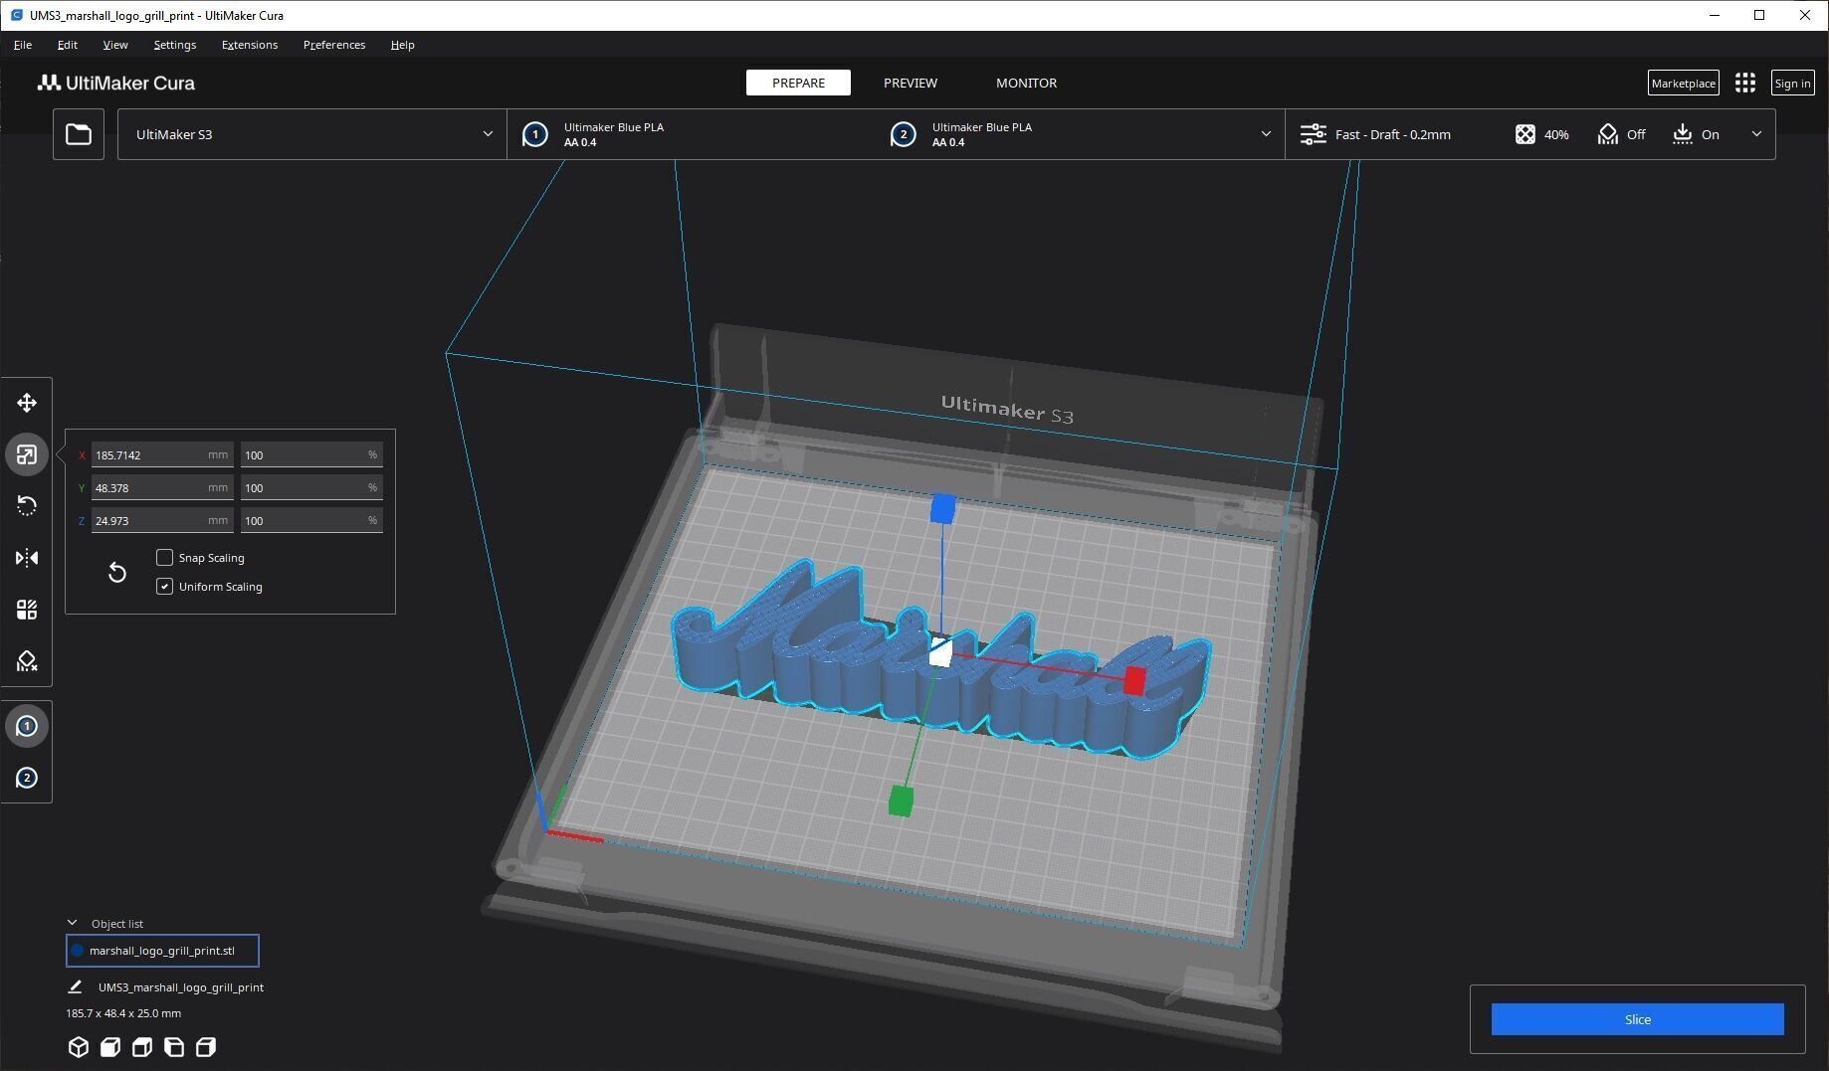
Task: Open the View menu
Action: [x=115, y=45]
